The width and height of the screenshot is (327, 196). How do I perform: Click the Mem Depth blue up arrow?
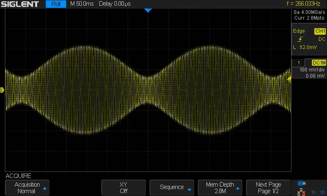(x=237, y=189)
